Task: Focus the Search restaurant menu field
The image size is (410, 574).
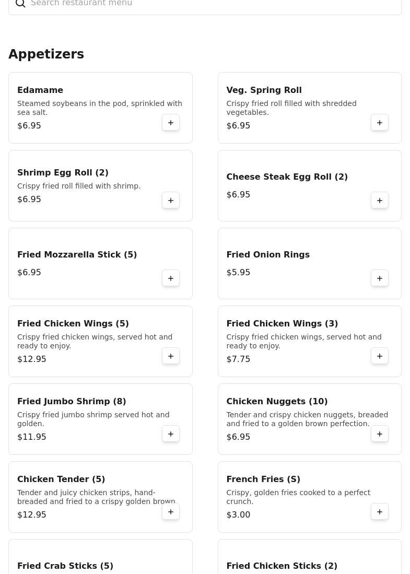Action: (205, 4)
